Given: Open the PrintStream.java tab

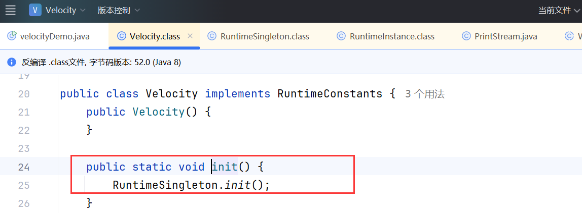Looking at the screenshot, I should tap(505, 36).
